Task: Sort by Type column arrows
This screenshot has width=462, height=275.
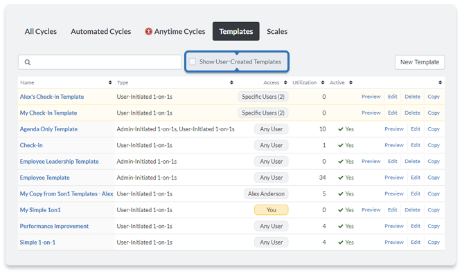Action: (231, 82)
